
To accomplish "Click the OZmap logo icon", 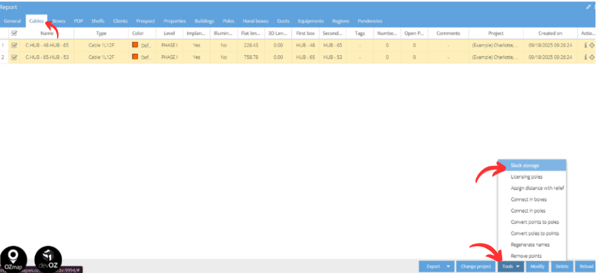I will click(x=14, y=260).
